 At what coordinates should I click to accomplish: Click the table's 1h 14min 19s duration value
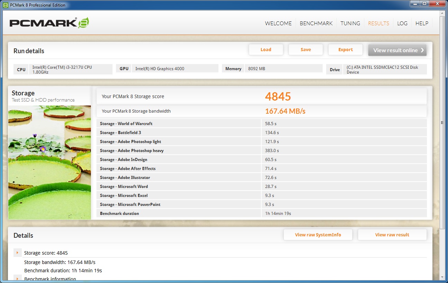point(278,214)
